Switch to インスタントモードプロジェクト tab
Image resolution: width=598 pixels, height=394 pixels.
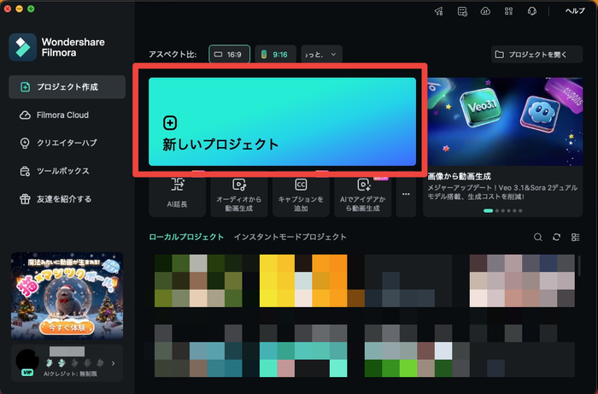290,237
